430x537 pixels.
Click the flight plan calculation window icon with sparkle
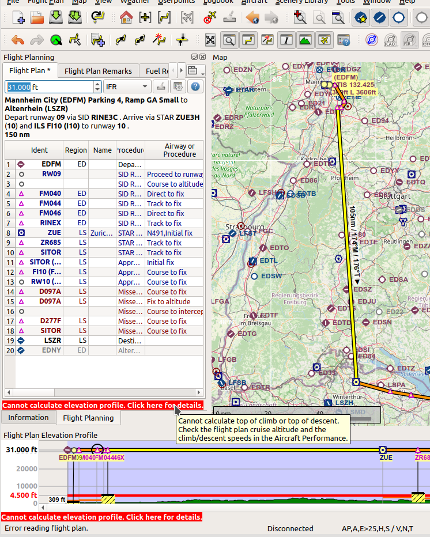pos(159,40)
